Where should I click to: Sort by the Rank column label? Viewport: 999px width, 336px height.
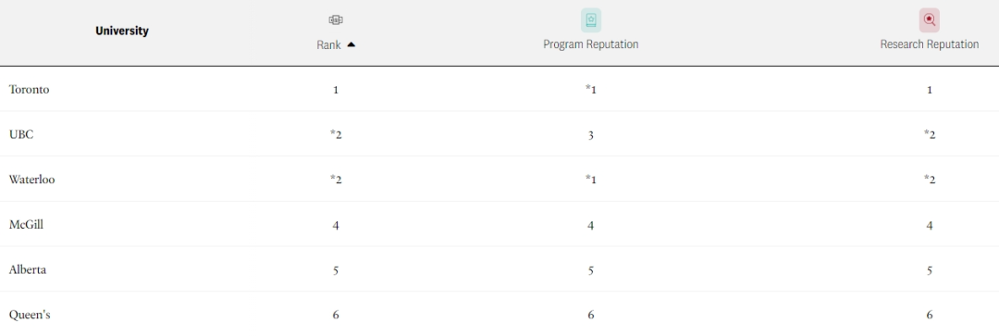(x=328, y=45)
